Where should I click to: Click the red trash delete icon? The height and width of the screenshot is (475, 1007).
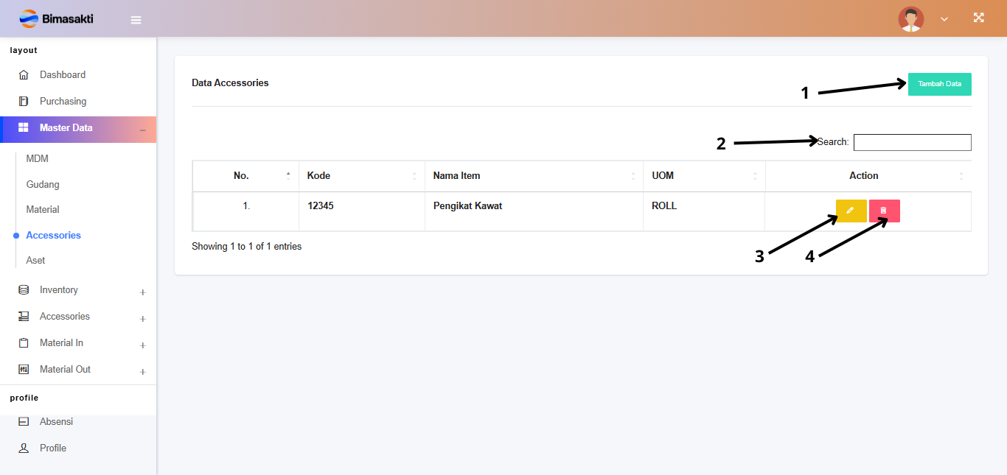click(884, 211)
